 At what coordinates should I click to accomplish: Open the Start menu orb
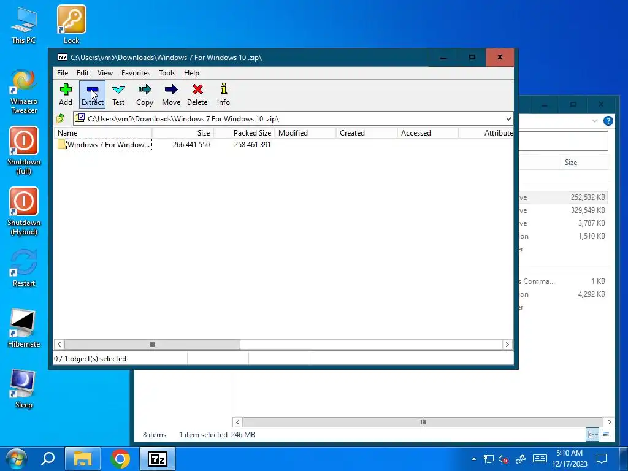[x=16, y=459]
